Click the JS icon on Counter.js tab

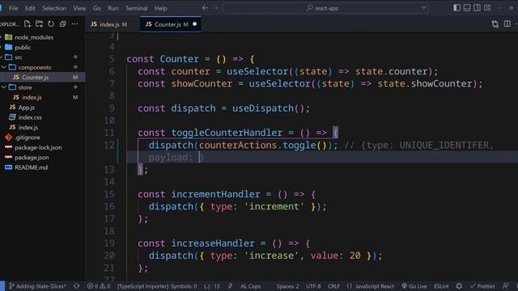click(x=149, y=24)
